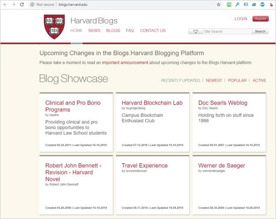This screenshot has width=276, height=219.
Task: Bookmark the page with the star icon
Action: (218, 5)
